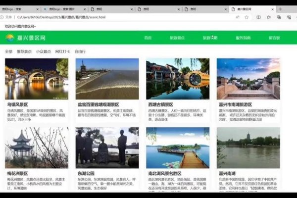Viewport: 297px width, 198px height.
Task: Close the 贵阳logo - 搜索 图片 tab
Action: (85, 9)
